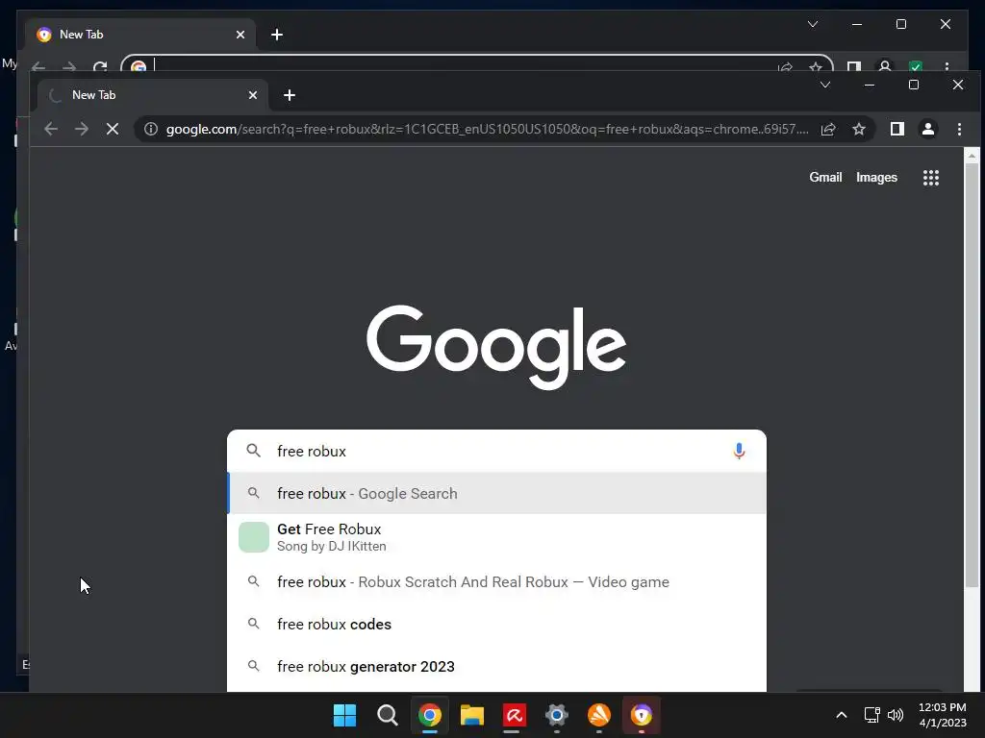Expand tab search chevron in back browser window
This screenshot has width=985, height=738.
(813, 24)
